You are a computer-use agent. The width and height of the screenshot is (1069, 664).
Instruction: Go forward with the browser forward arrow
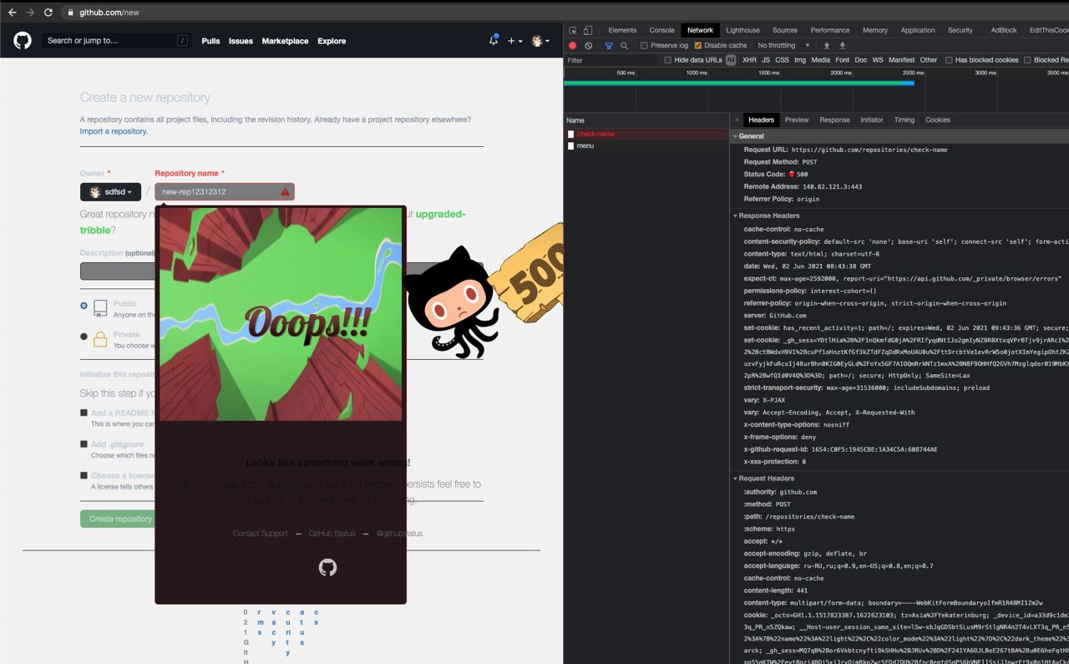pos(30,13)
